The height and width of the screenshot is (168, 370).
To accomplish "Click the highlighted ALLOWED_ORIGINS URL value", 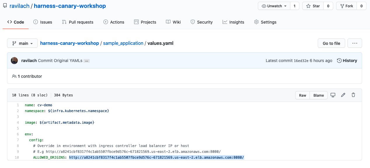I will point(157,158).
